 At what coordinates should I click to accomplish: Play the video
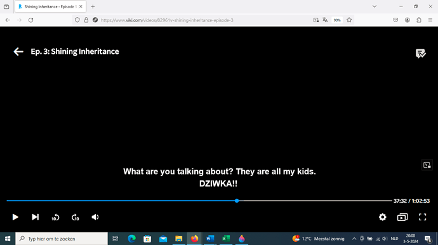pyautogui.click(x=15, y=217)
